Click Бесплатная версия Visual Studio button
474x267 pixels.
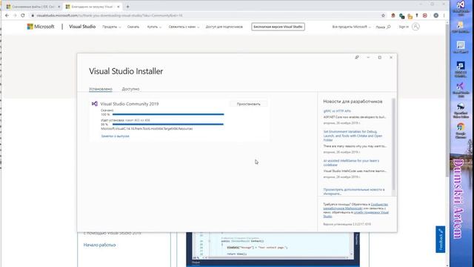click(x=278, y=27)
